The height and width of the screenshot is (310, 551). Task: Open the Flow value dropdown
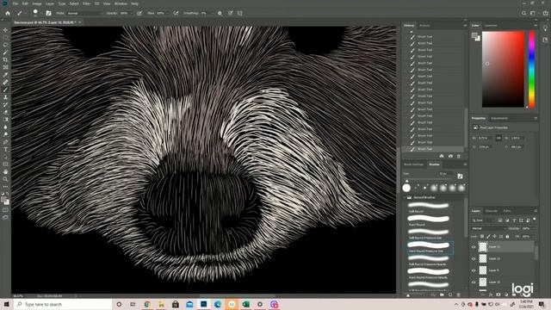(167, 13)
